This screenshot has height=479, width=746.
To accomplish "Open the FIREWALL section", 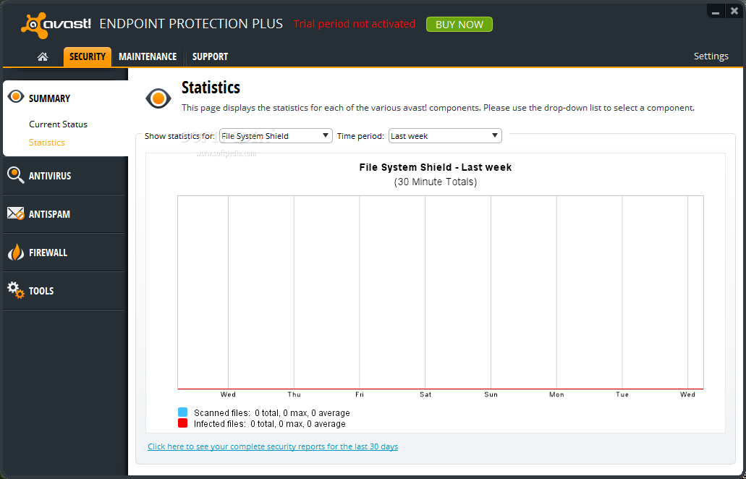I will point(48,253).
